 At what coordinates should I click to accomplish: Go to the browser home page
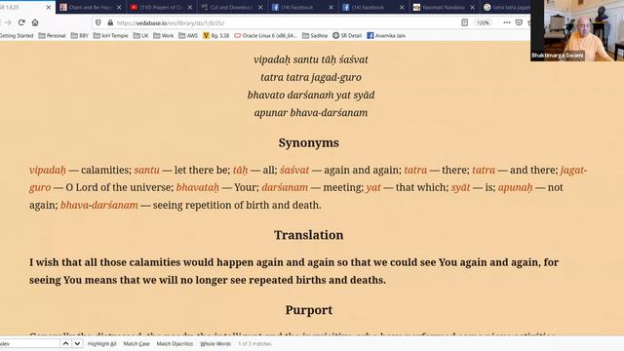pos(35,22)
